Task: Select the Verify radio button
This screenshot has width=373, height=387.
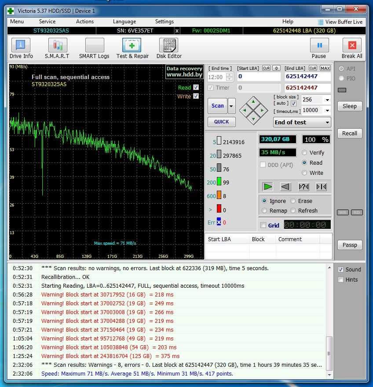Action: (x=304, y=152)
